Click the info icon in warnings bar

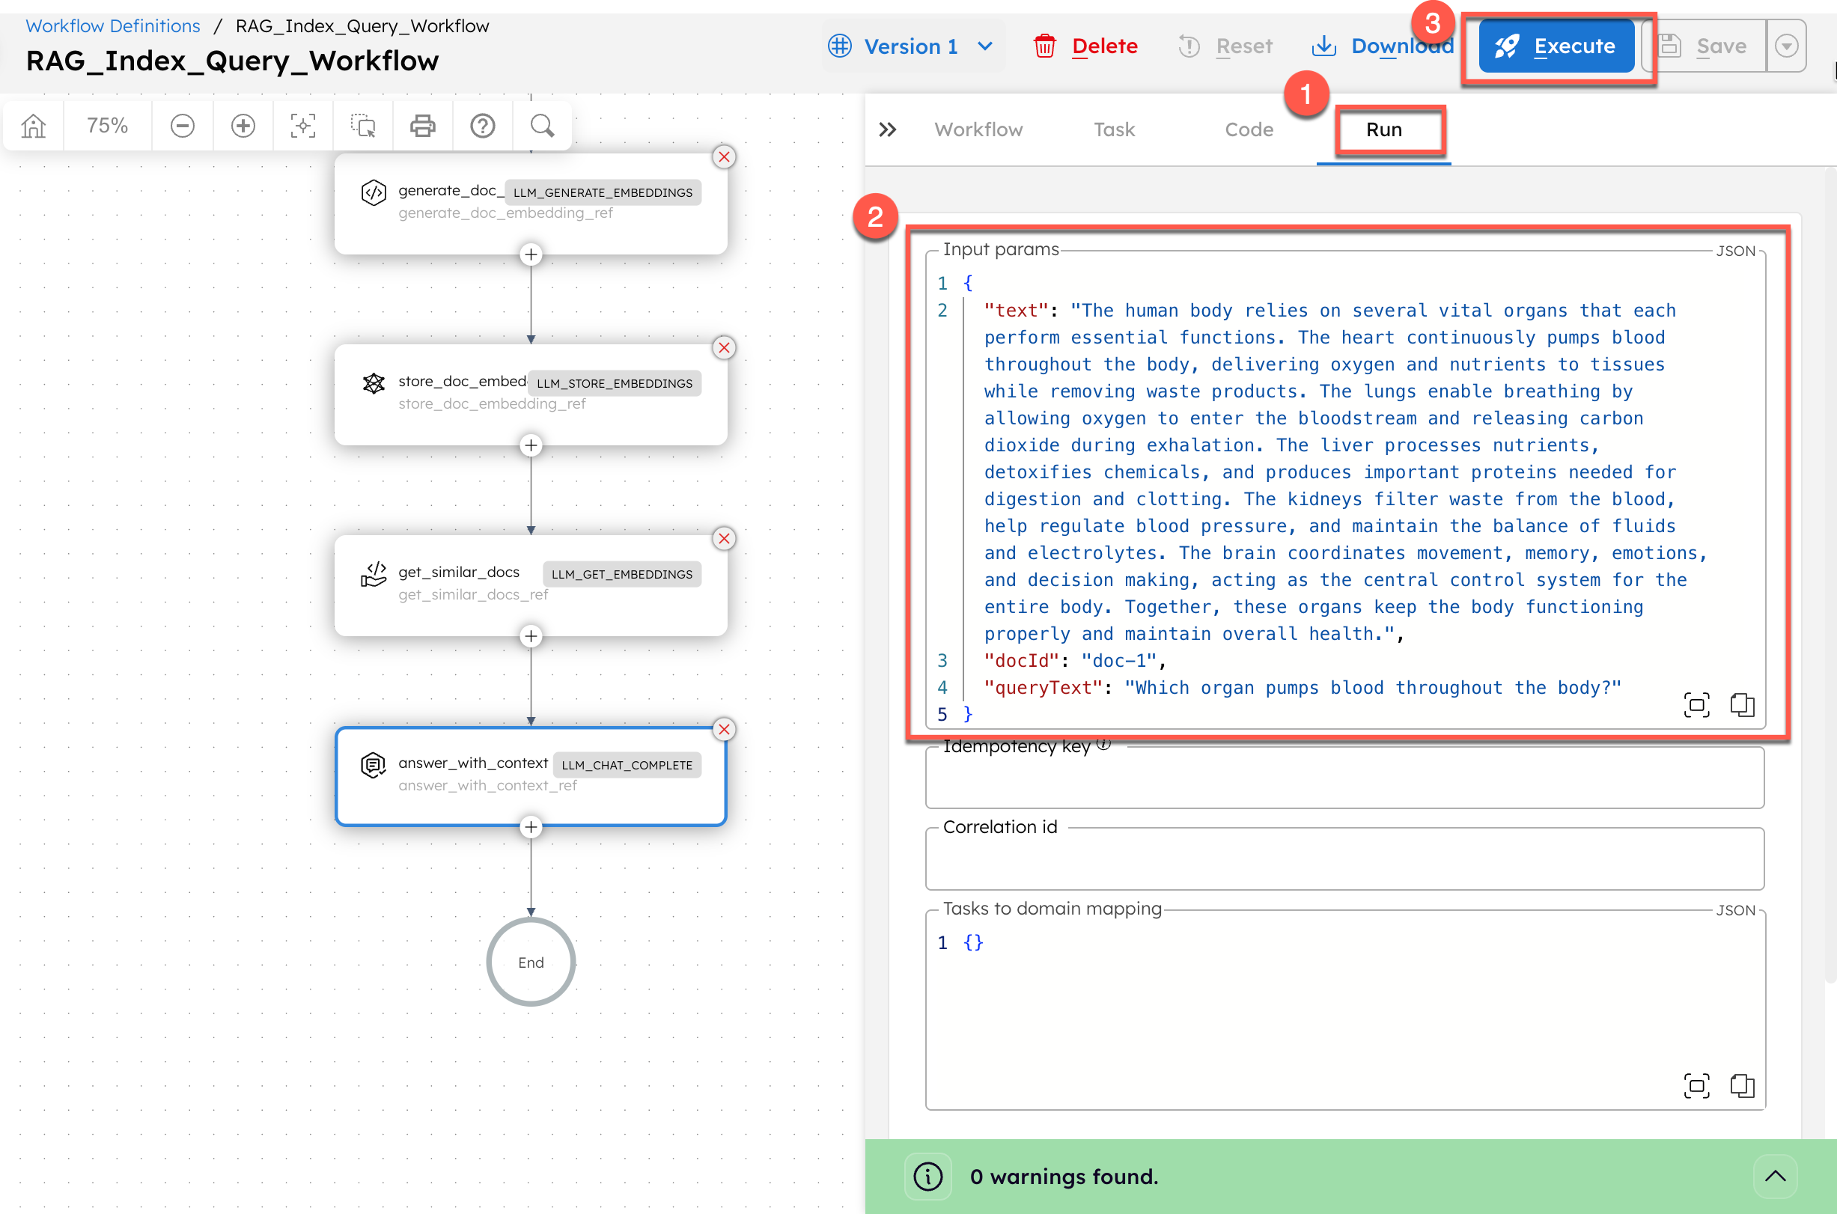pos(927,1176)
